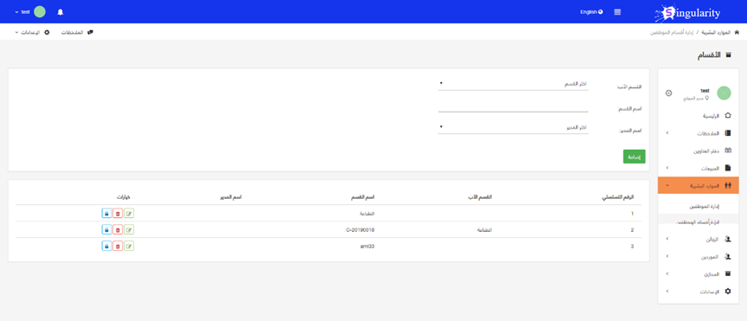Image resolution: width=747 pixels, height=321 pixels.
Task: Expand the المخازن chevron in the sidebar
Action: tap(667, 273)
